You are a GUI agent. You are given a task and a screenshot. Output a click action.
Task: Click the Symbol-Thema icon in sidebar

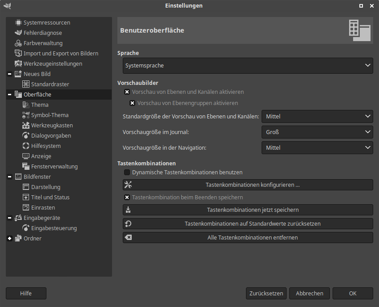point(26,115)
